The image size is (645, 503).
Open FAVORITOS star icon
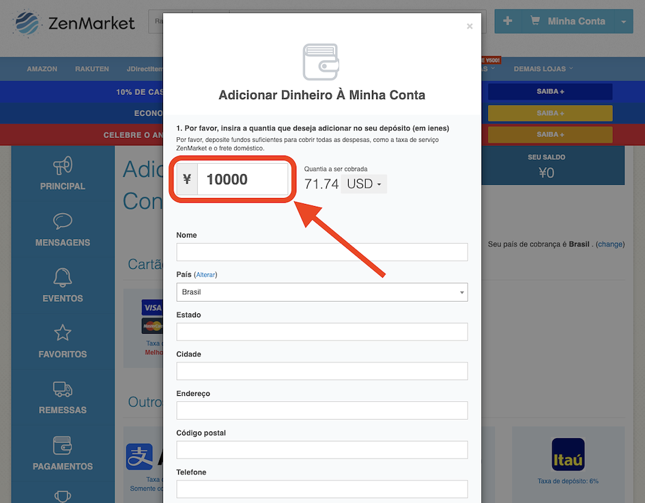click(63, 333)
